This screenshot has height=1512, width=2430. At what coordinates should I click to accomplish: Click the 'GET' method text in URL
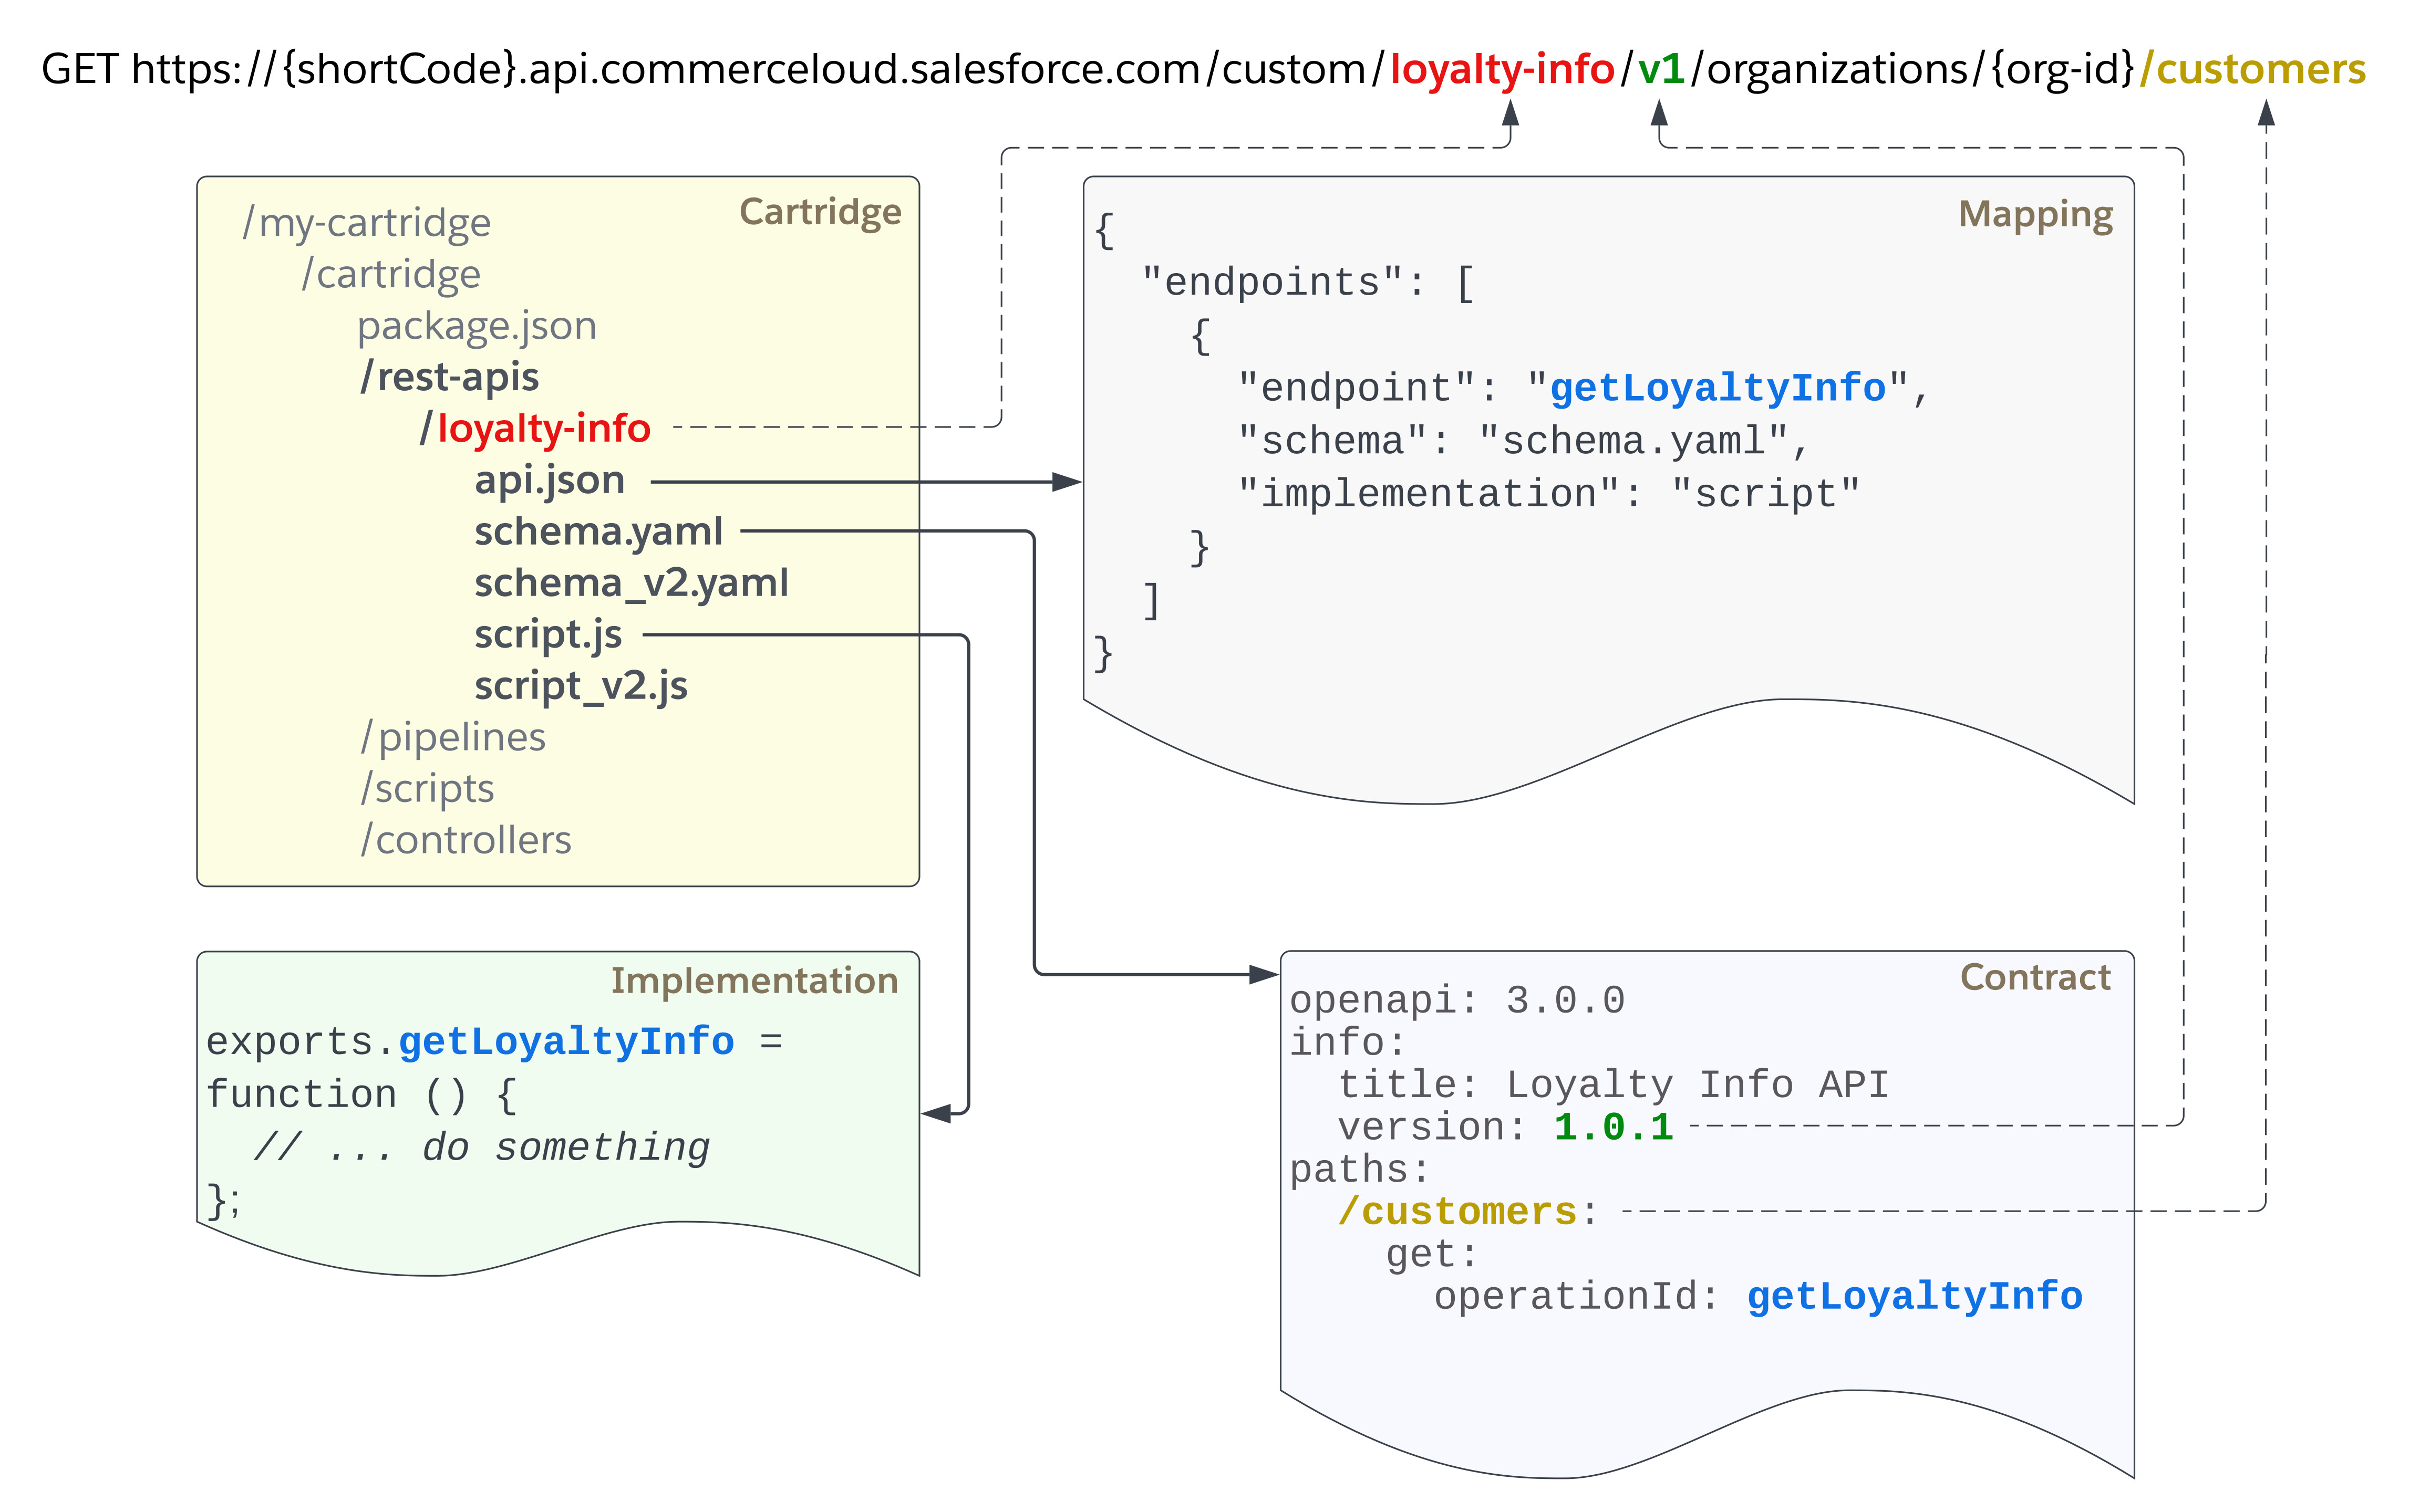point(80,69)
